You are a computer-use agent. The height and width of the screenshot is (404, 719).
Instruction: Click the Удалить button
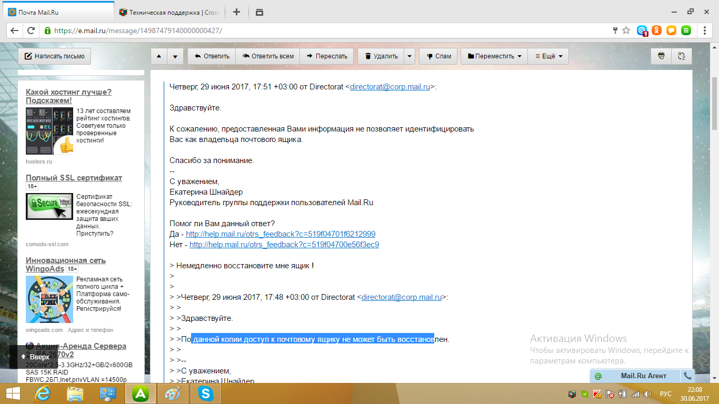pos(381,56)
